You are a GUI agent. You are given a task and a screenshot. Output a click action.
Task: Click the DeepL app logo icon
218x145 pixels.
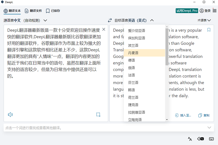pyautogui.click(x=2, y=2)
